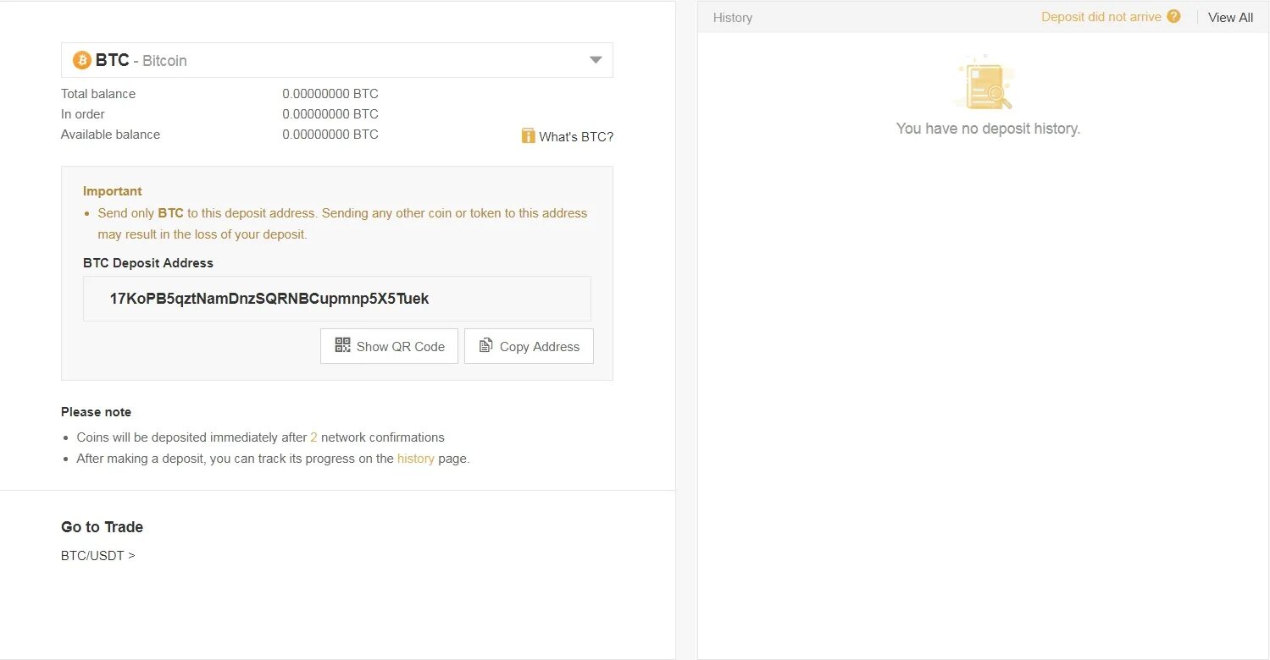This screenshot has width=1270, height=660.
Task: Click the BTC - Bitcoin coin name
Action: 141,60
